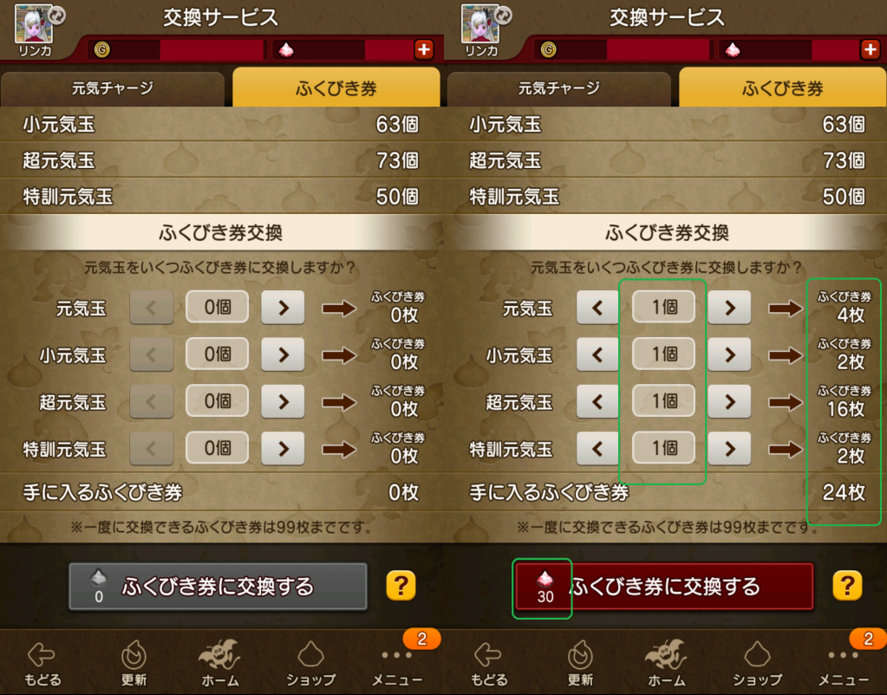Increase 特訓元気玉 count in left panel
Screen dimensions: 887x695
pyautogui.click(x=283, y=448)
